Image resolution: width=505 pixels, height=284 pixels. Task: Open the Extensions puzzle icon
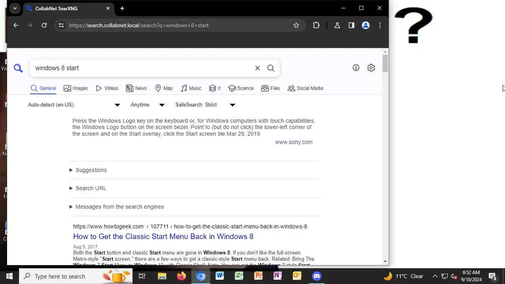click(316, 25)
